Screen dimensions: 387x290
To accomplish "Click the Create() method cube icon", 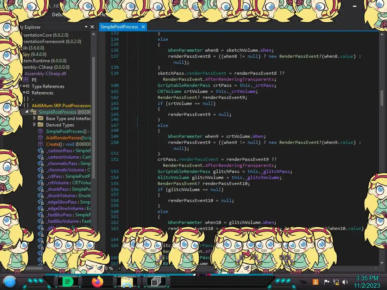I will (40, 144).
